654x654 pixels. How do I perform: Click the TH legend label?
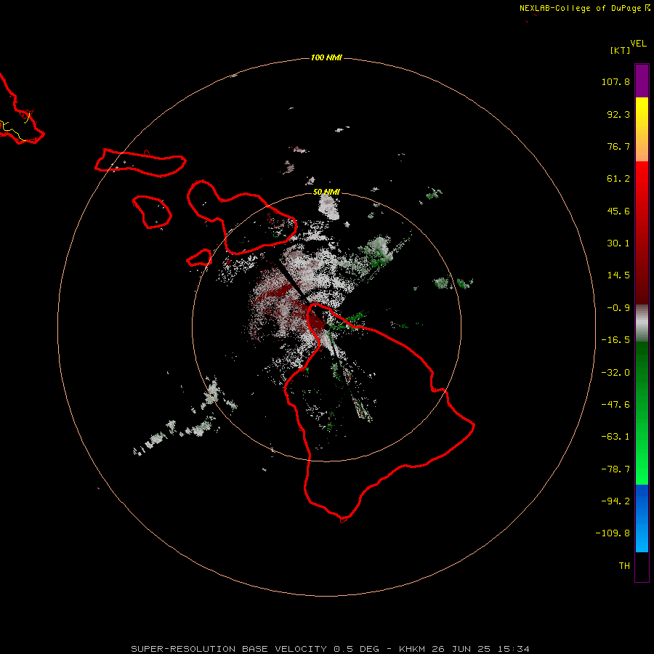[624, 565]
